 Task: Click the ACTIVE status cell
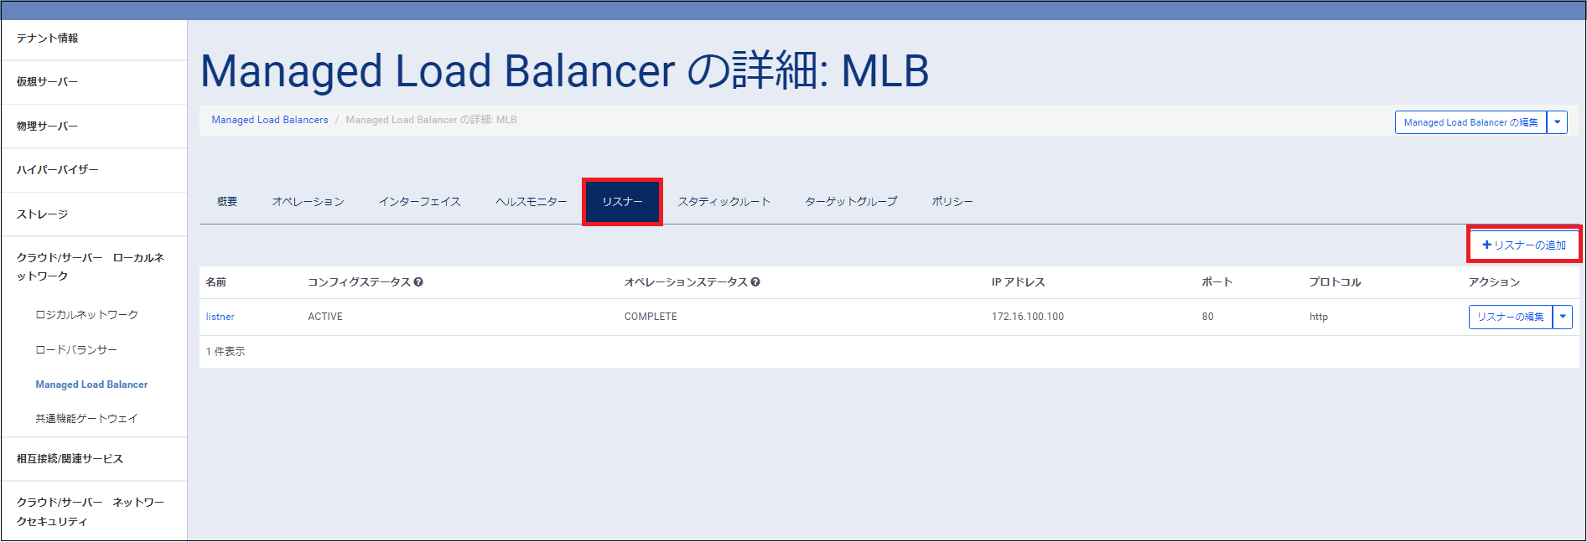pyautogui.click(x=325, y=317)
